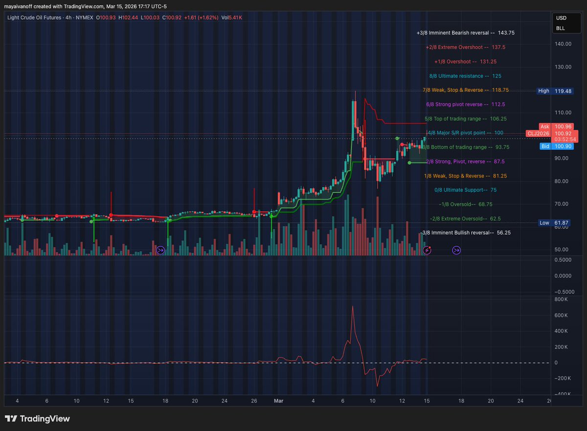Click the 3/8 Bottom of trading range 93.75 label
Viewport: 587px width, 431px height.
point(466,147)
